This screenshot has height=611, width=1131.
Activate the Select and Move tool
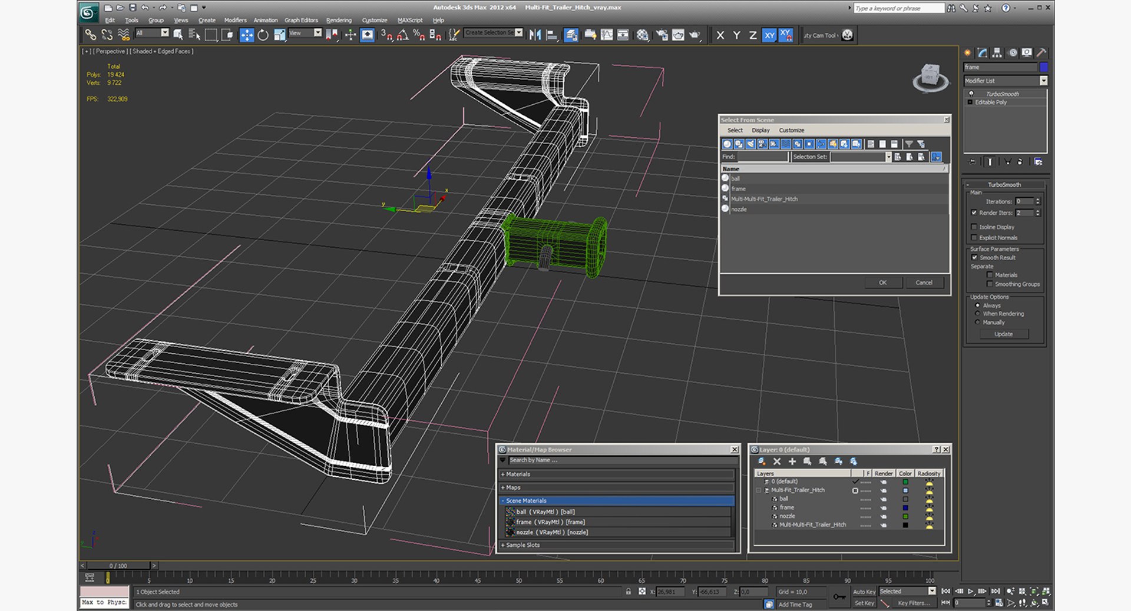tap(246, 35)
